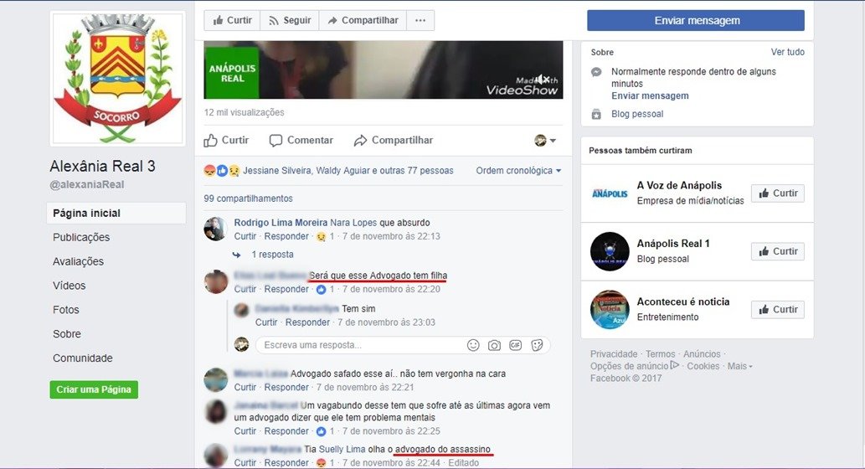The image size is (865, 469).
Task: Click the green Criar uma Página button
Action: pos(94,389)
